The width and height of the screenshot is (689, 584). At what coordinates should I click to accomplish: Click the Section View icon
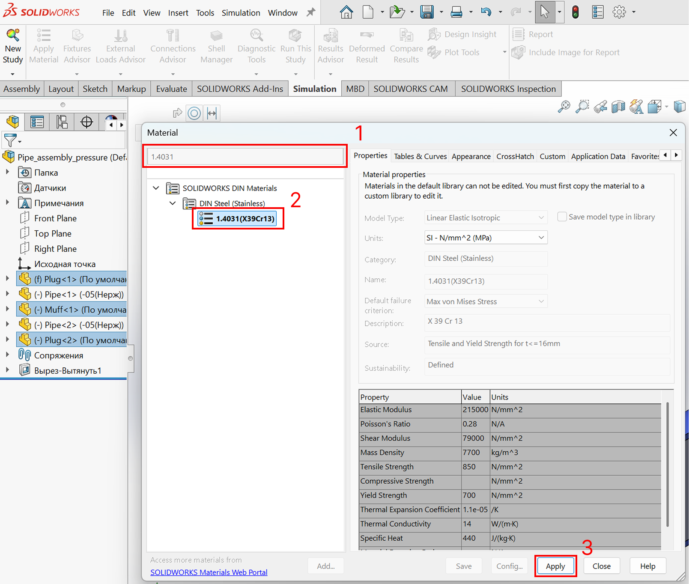coord(618,106)
